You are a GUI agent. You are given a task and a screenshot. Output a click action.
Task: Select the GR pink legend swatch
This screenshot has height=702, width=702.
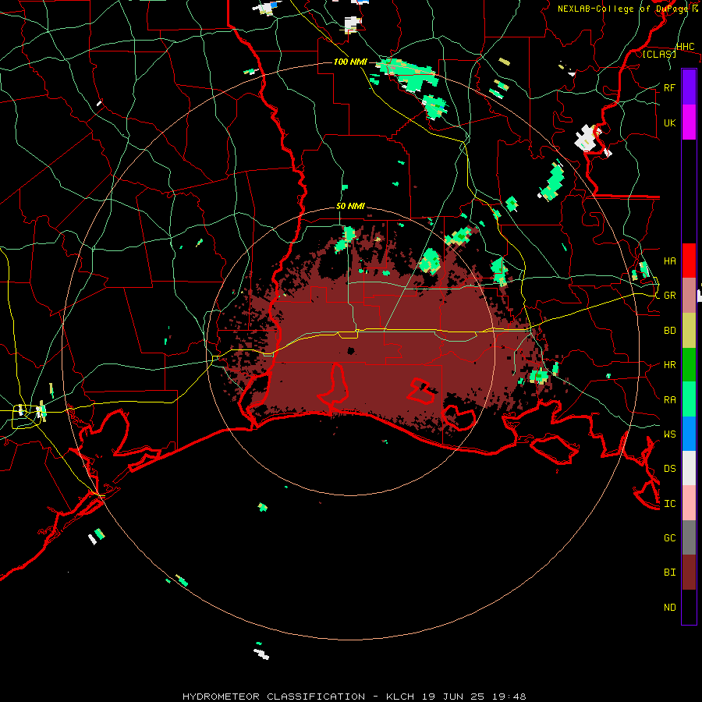tap(689, 296)
